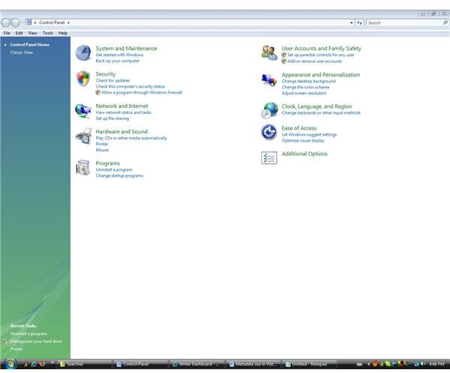Expand the arrow after Control Panel breadcrumb
Viewport: 450px width, 373px height.
tap(68, 22)
